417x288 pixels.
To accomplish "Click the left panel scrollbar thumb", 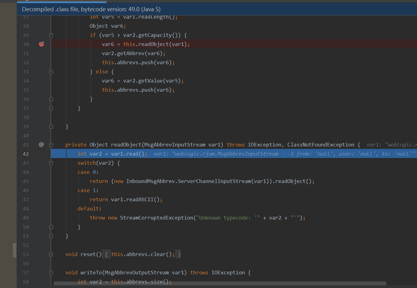I will click(x=14, y=250).
